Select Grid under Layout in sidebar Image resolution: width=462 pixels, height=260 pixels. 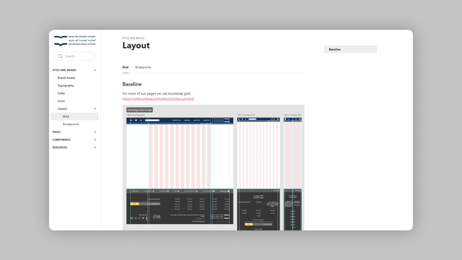pyautogui.click(x=66, y=116)
